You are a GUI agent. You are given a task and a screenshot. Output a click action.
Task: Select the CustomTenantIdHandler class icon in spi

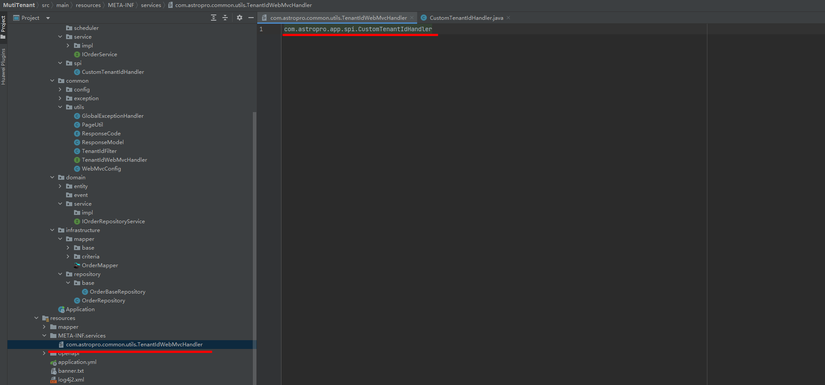(77, 72)
